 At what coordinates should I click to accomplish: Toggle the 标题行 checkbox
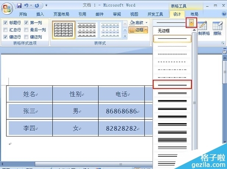(x=5, y=23)
